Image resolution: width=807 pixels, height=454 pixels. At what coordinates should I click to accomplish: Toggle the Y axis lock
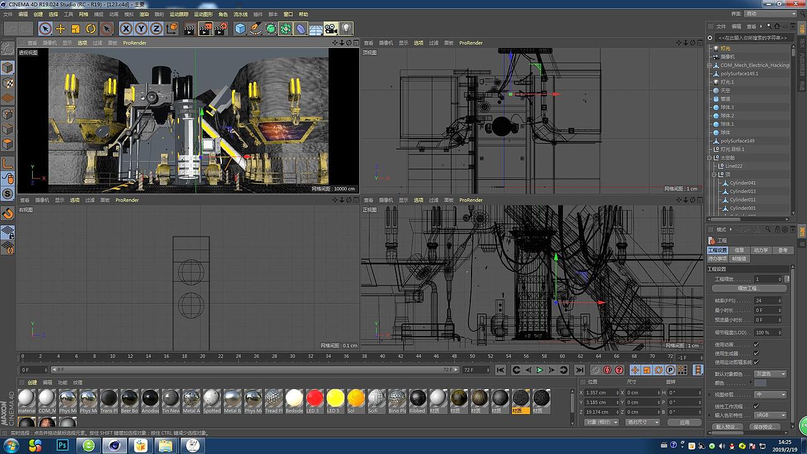coord(141,28)
